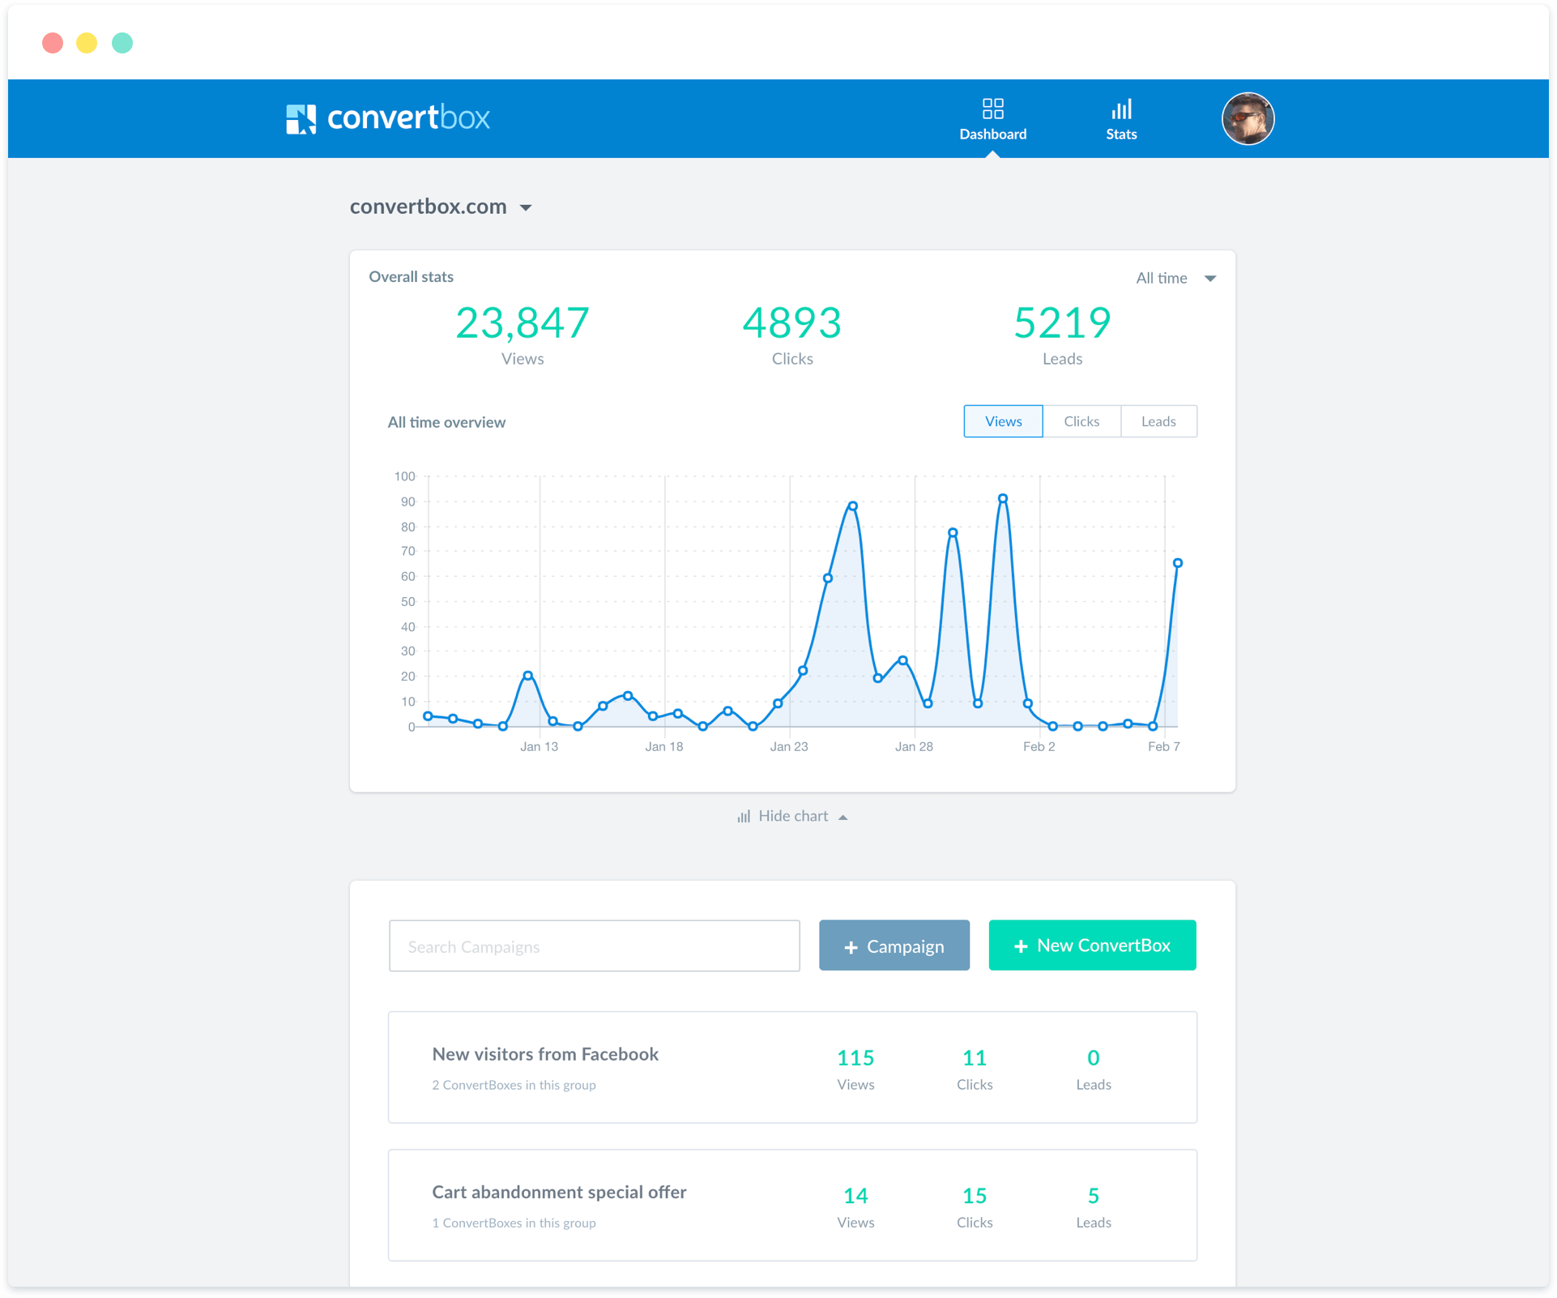Open the user profile avatar
This screenshot has width=1557, height=1298.
pyautogui.click(x=1248, y=118)
